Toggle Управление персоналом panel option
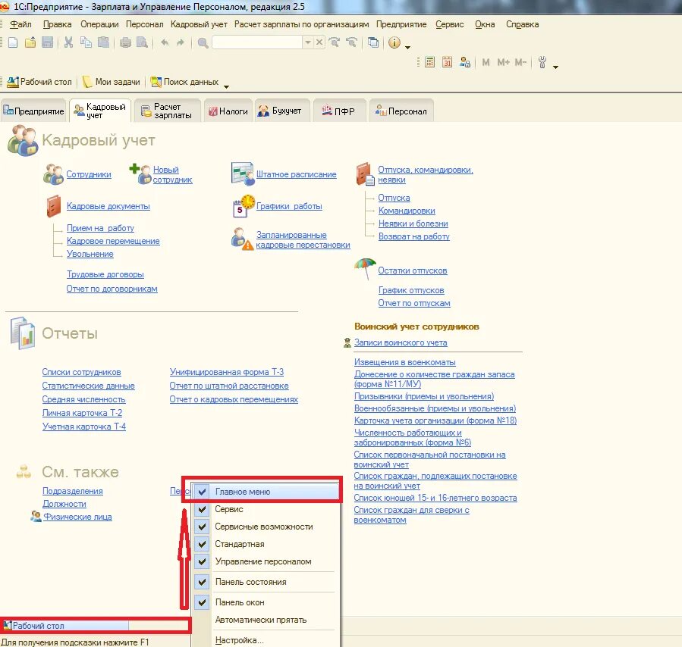 click(202, 561)
